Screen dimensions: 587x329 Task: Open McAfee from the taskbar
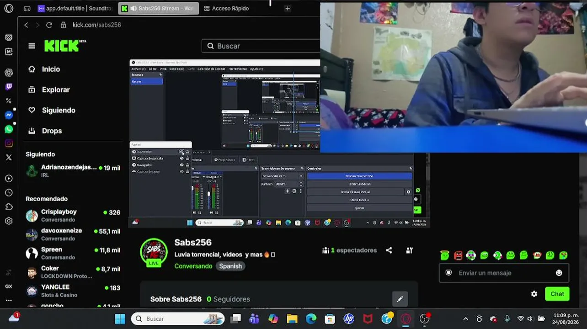[368, 318]
